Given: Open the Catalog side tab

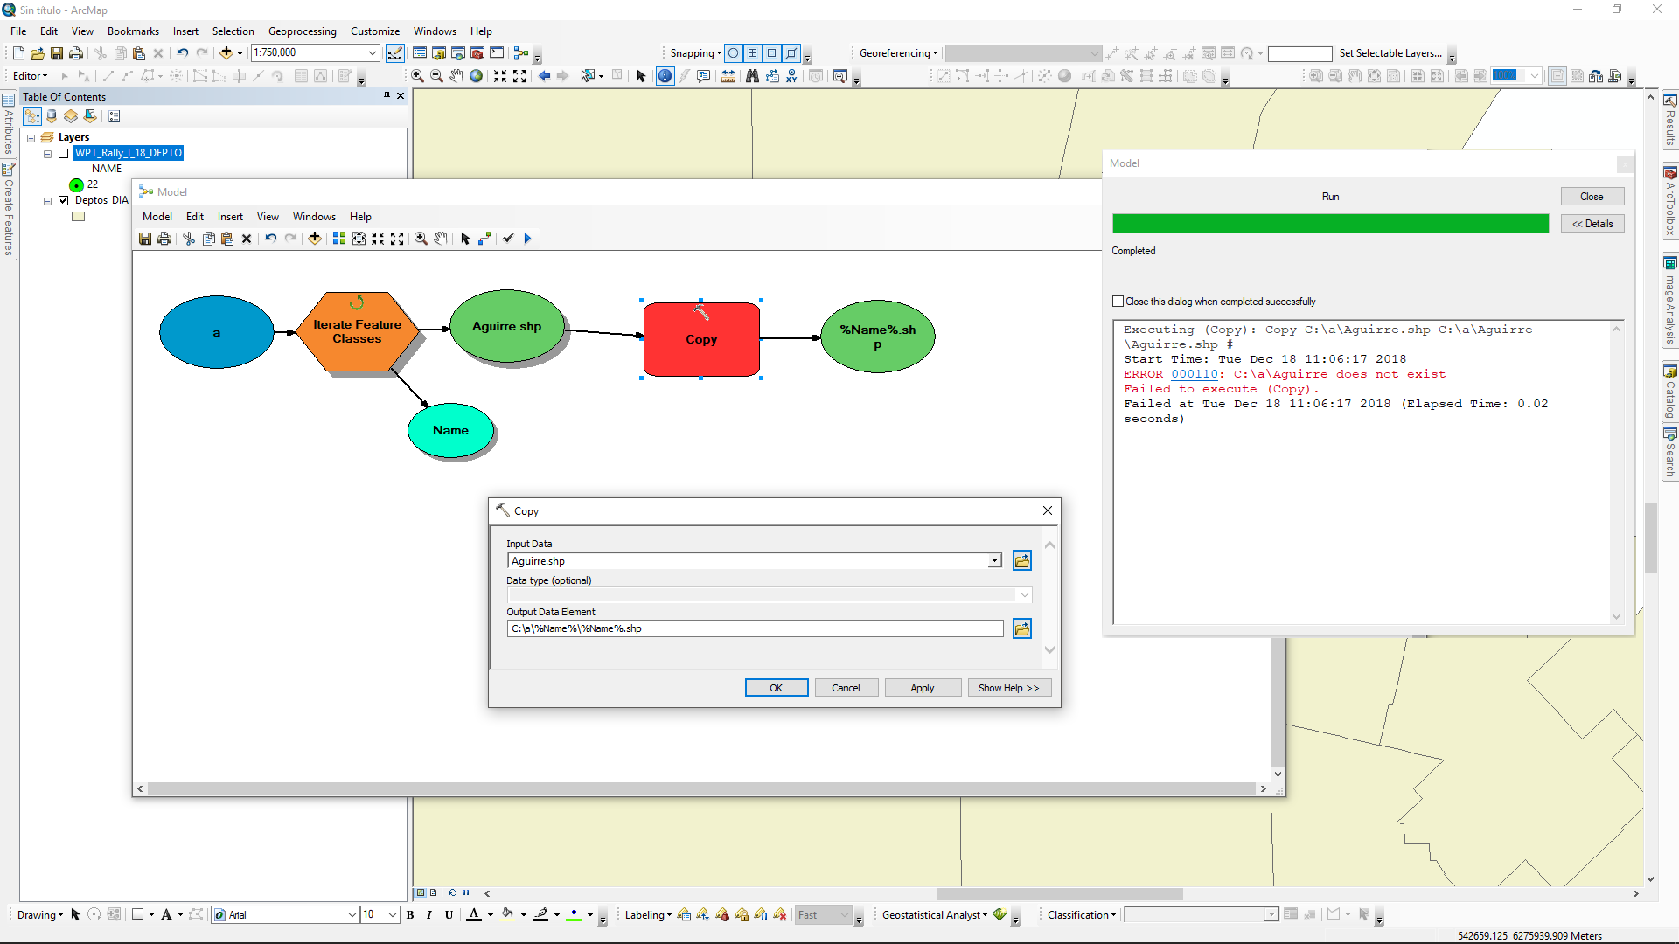Looking at the screenshot, I should coord(1669,392).
